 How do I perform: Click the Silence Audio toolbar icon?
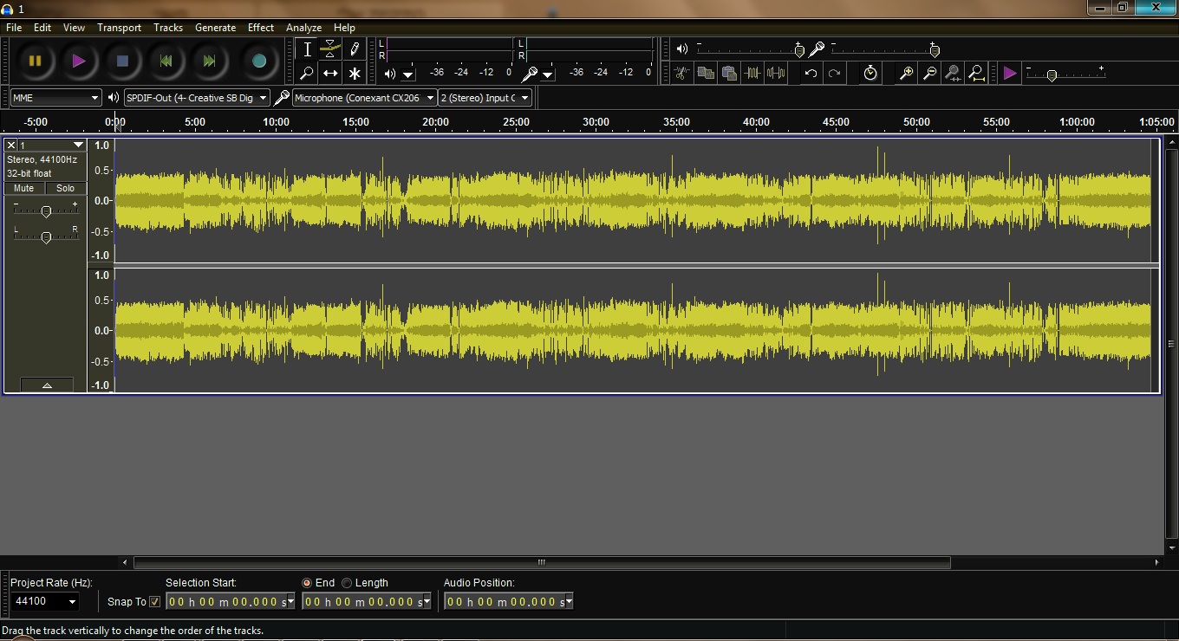(776, 74)
